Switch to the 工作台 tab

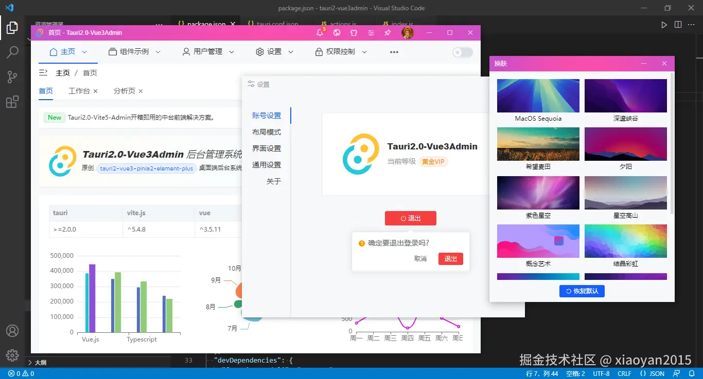(x=79, y=91)
